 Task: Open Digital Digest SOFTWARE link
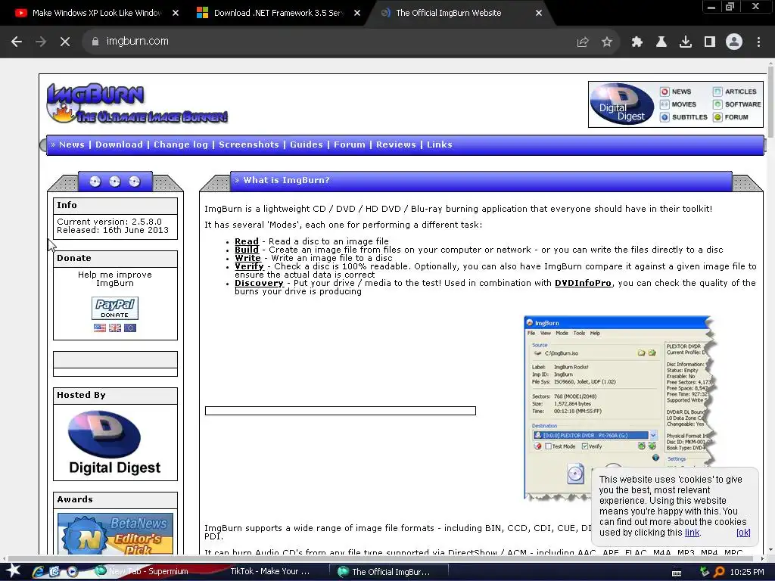pos(737,104)
